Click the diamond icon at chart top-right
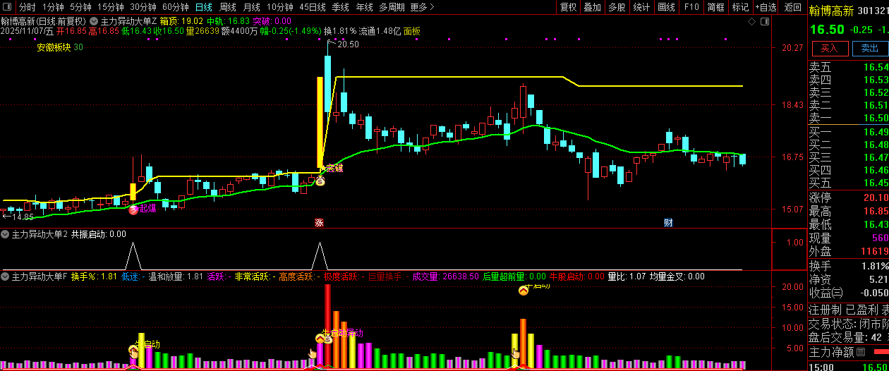The width and height of the screenshot is (889, 371). [x=753, y=23]
